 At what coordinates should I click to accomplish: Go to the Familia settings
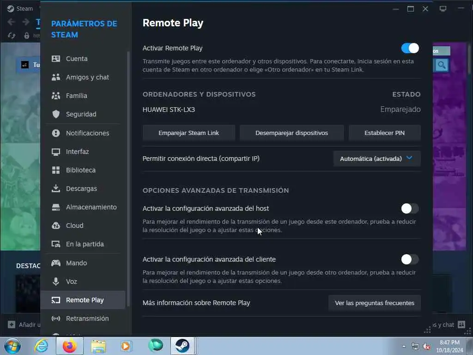[x=83, y=96]
